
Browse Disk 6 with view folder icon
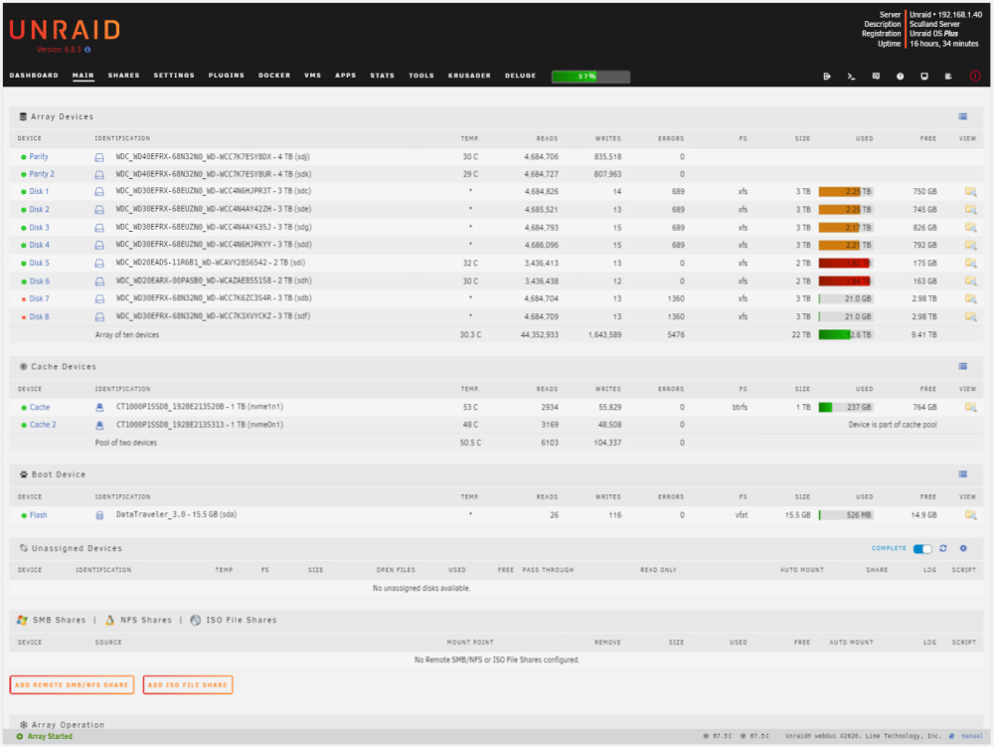tap(970, 280)
